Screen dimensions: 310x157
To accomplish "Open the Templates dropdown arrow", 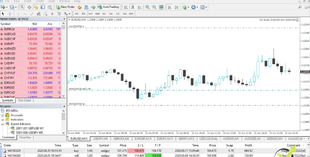I will 206,7.
